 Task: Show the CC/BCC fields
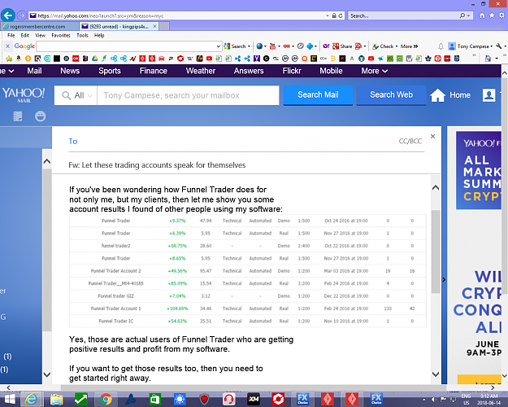(x=410, y=141)
